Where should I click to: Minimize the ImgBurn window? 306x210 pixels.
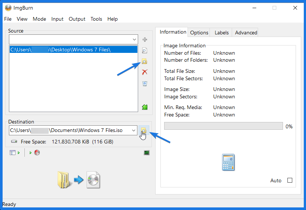pos(254,8)
